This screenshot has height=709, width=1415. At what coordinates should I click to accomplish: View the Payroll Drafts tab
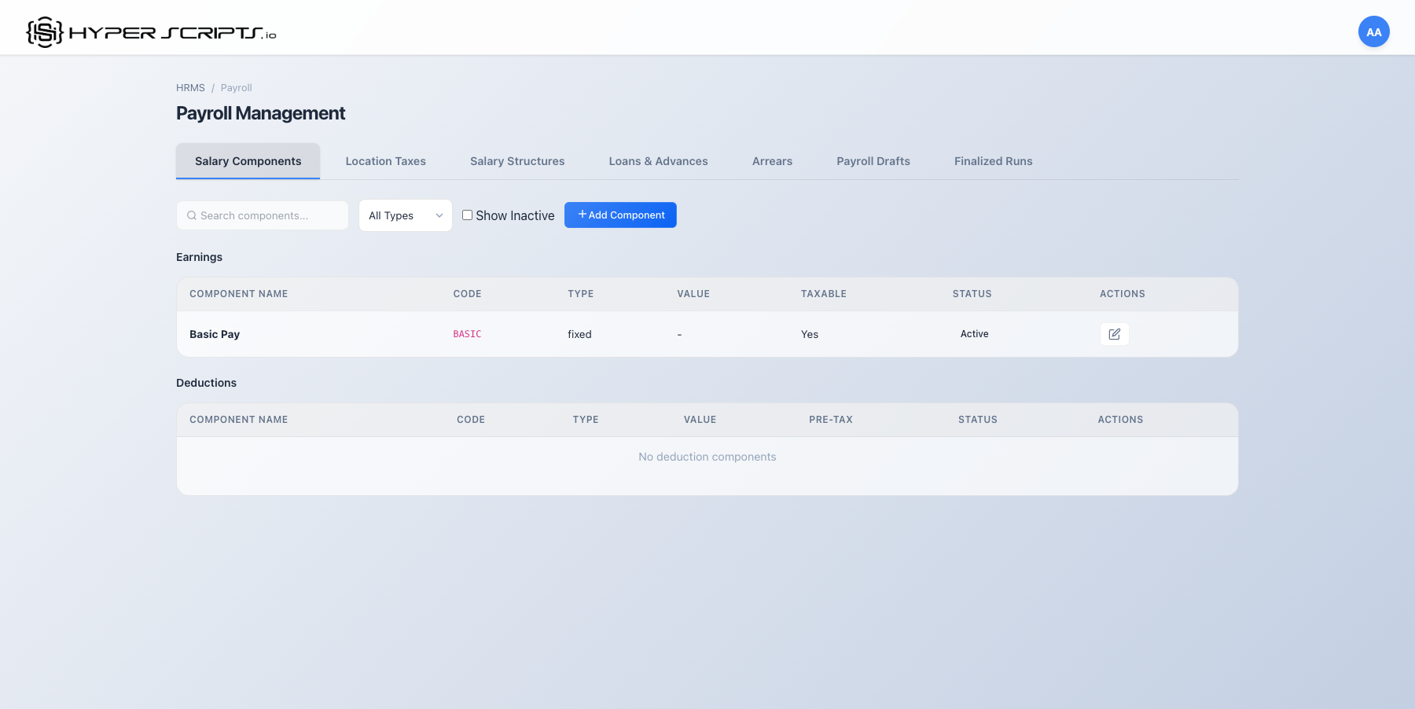pos(873,161)
